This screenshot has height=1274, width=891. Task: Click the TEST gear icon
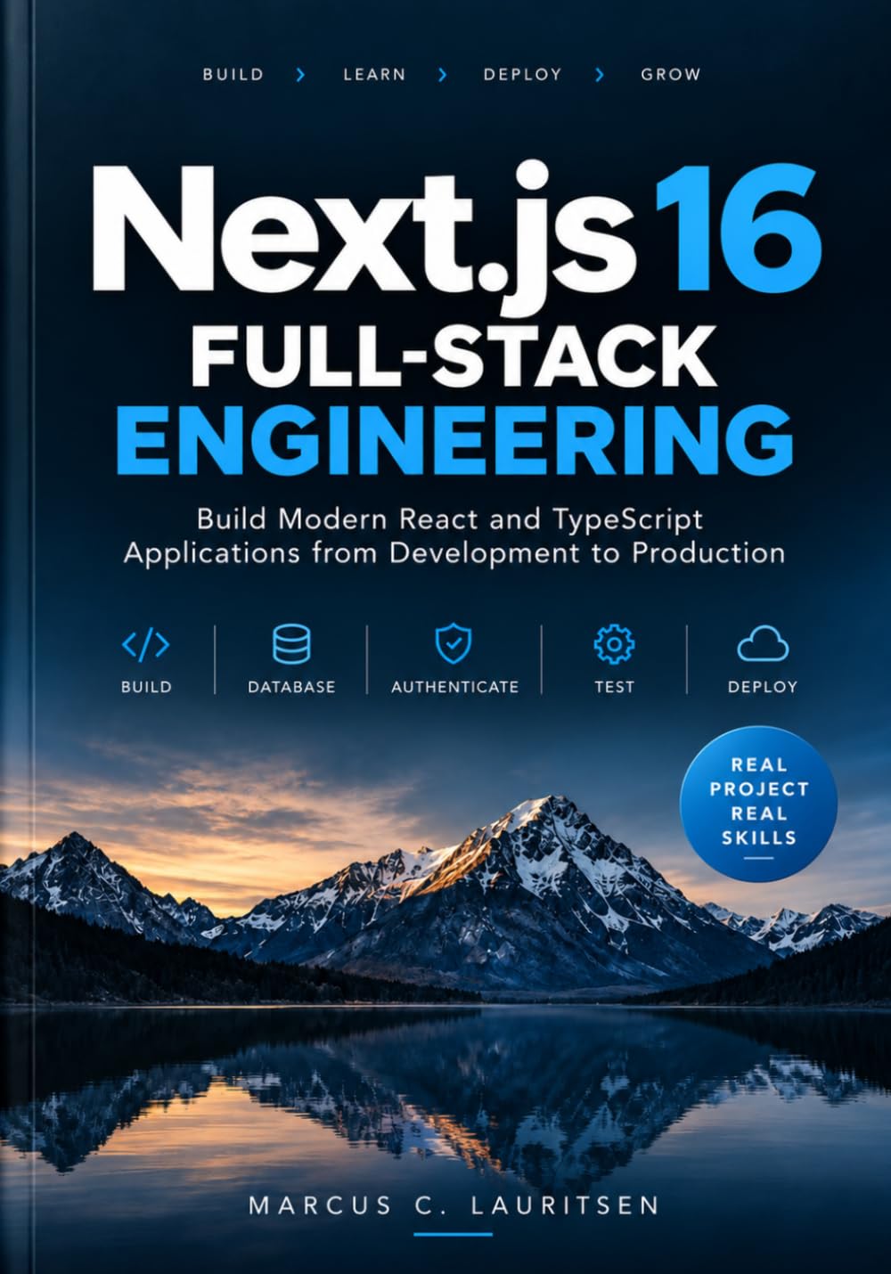[x=614, y=644]
